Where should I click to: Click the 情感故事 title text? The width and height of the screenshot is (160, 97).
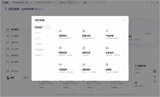(x=86, y=70)
